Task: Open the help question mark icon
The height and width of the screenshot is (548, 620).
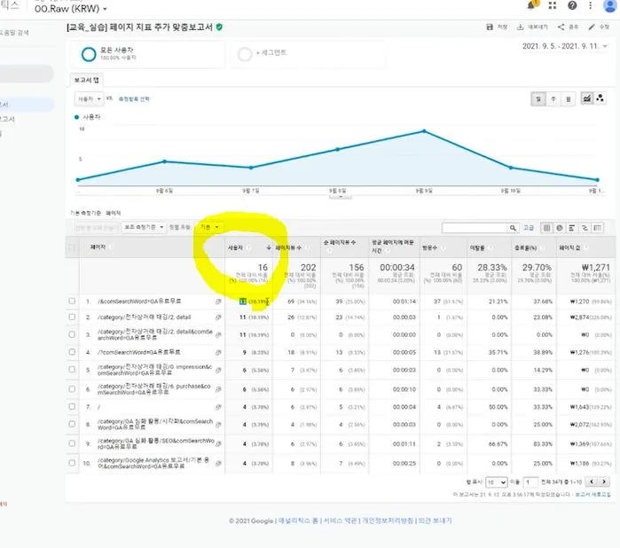Action: pos(572,5)
